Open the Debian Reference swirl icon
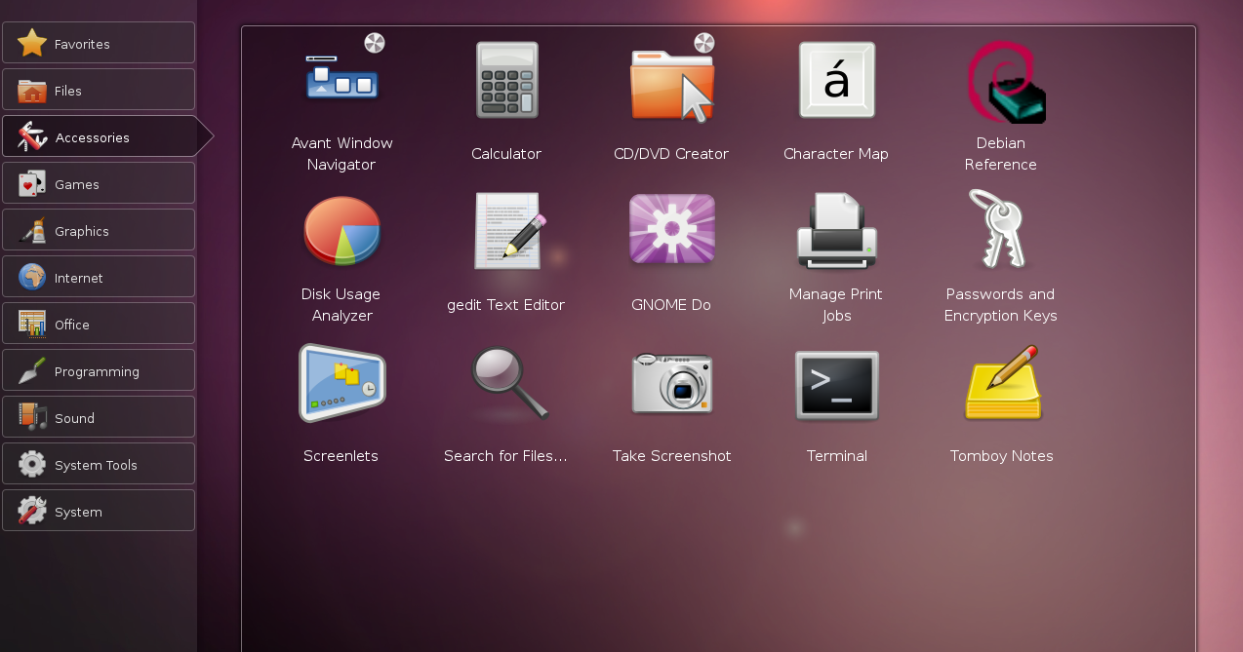1243x652 pixels. coord(1005,82)
